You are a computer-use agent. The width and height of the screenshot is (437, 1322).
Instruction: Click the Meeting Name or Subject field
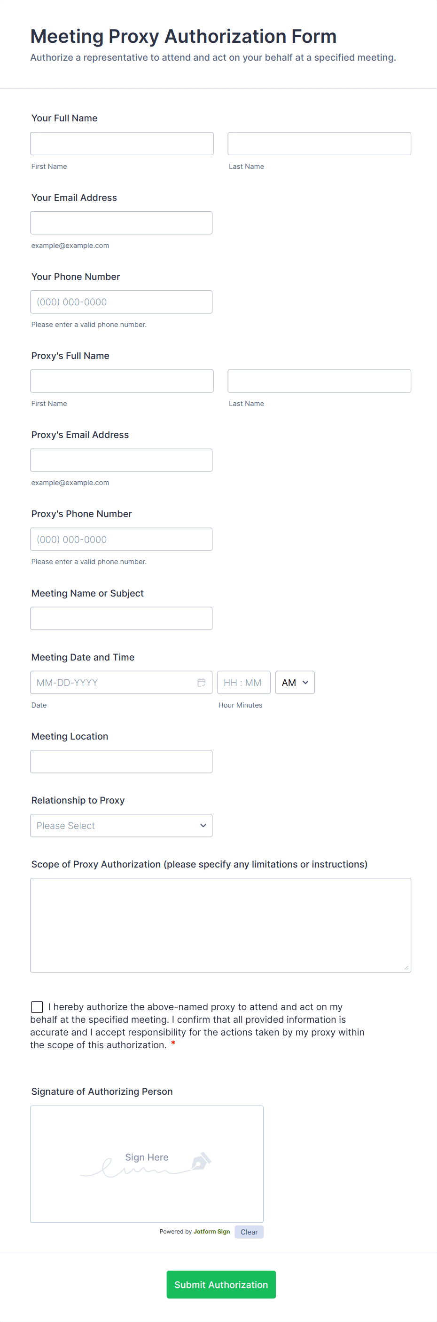121,618
